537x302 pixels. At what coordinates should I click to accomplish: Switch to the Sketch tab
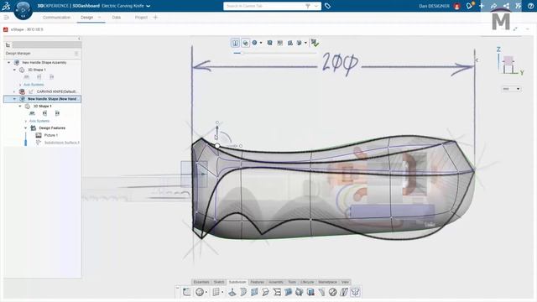tap(219, 282)
